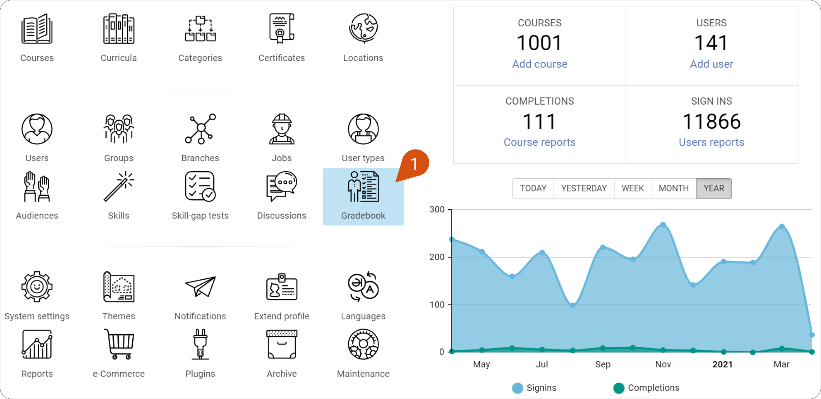Toggle the Signins legend series
821x399 pixels.
534,388
